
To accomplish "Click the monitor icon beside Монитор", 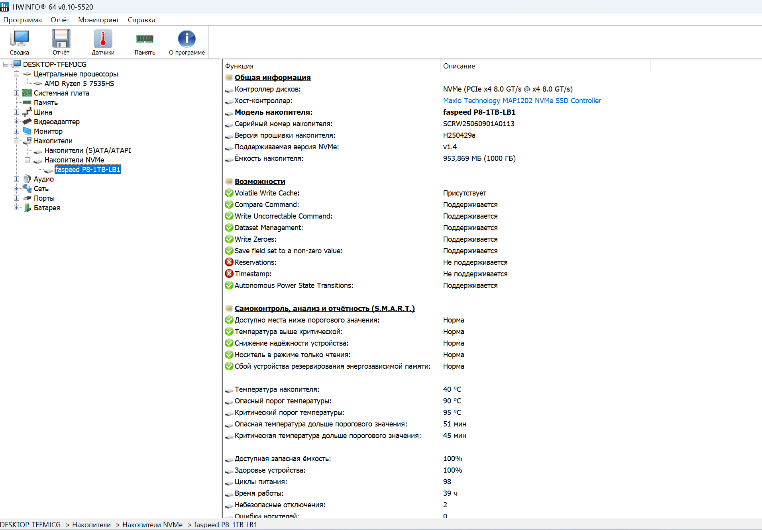I will (27, 131).
